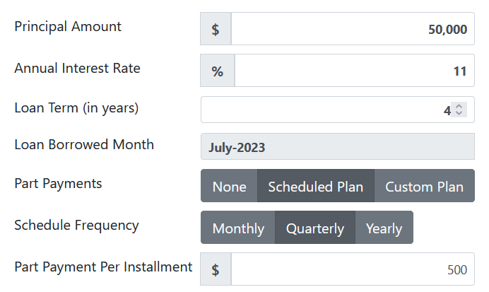Decrease Loan Term using the down arrow
489x292 pixels.
(x=459, y=113)
